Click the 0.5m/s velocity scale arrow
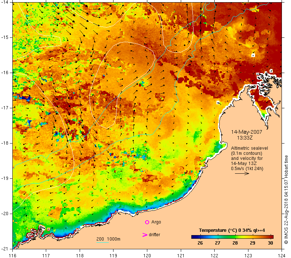 (242, 173)
